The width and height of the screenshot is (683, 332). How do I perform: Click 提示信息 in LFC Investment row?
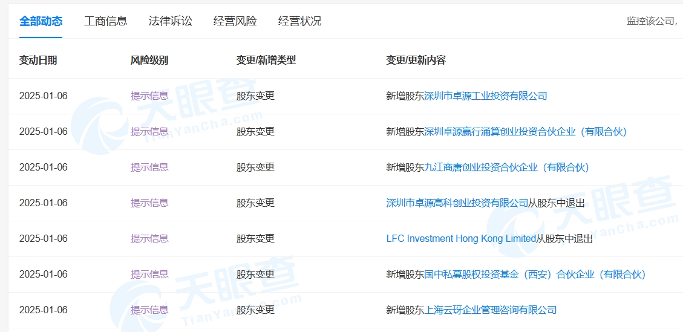pos(149,239)
